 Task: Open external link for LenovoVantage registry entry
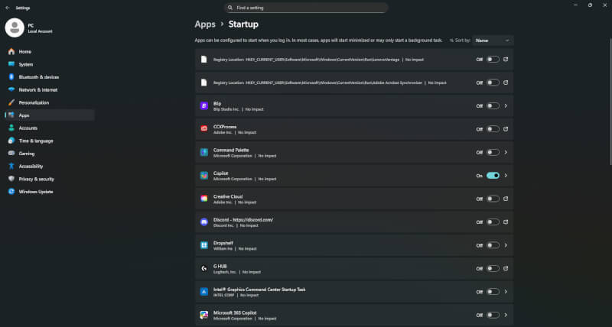pyautogui.click(x=506, y=59)
